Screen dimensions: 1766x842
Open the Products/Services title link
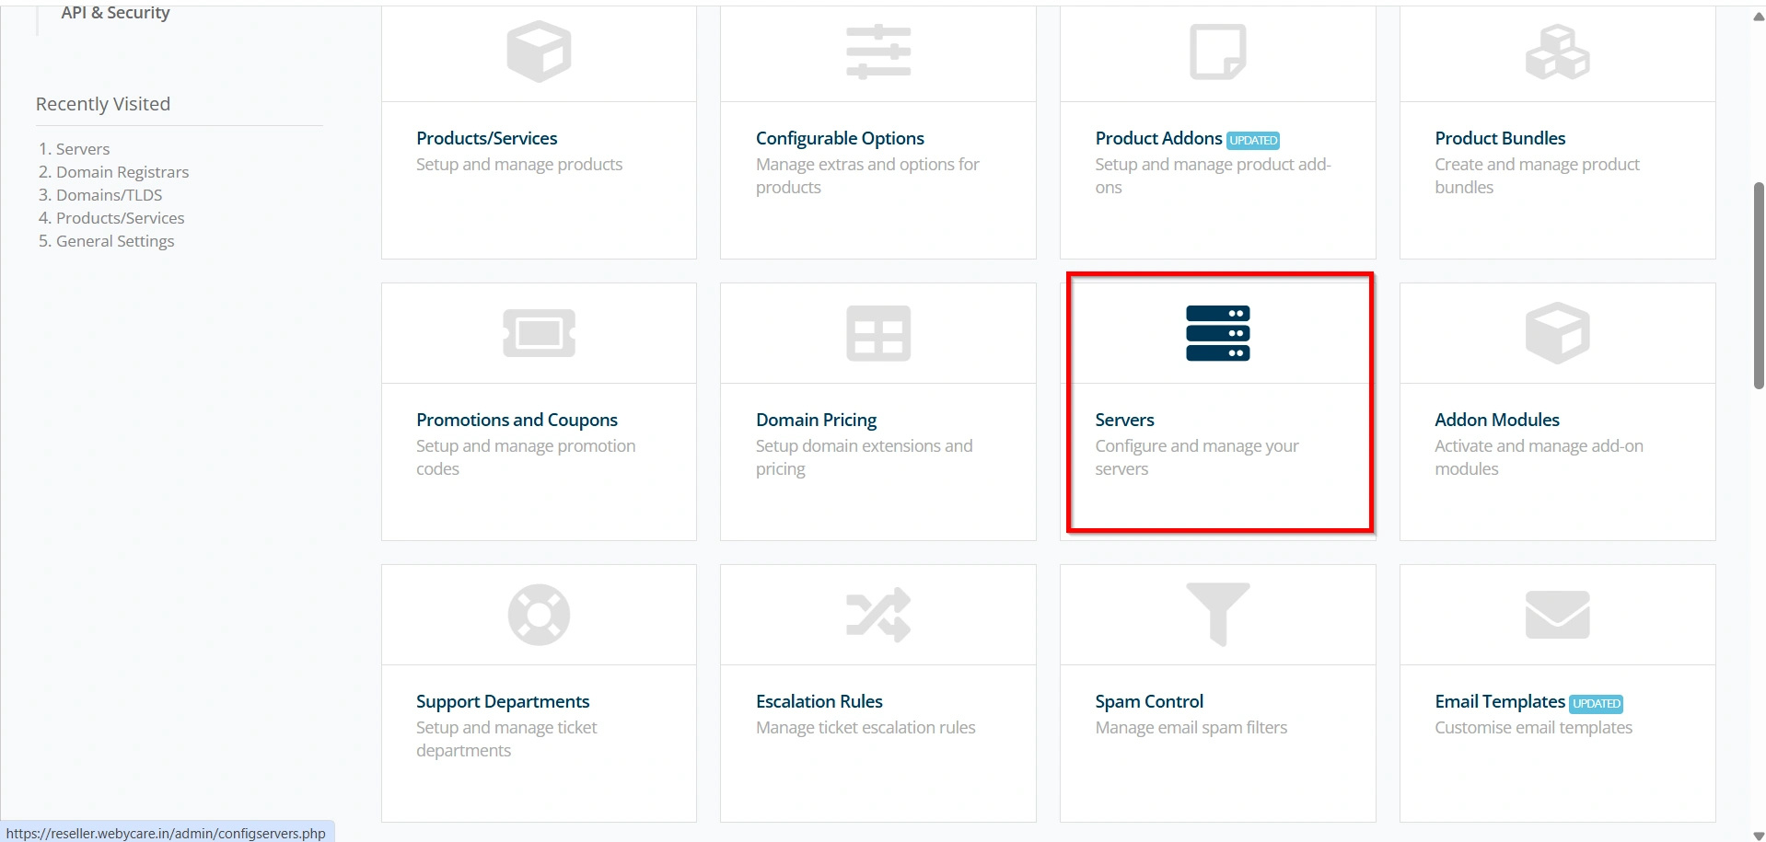coord(486,138)
